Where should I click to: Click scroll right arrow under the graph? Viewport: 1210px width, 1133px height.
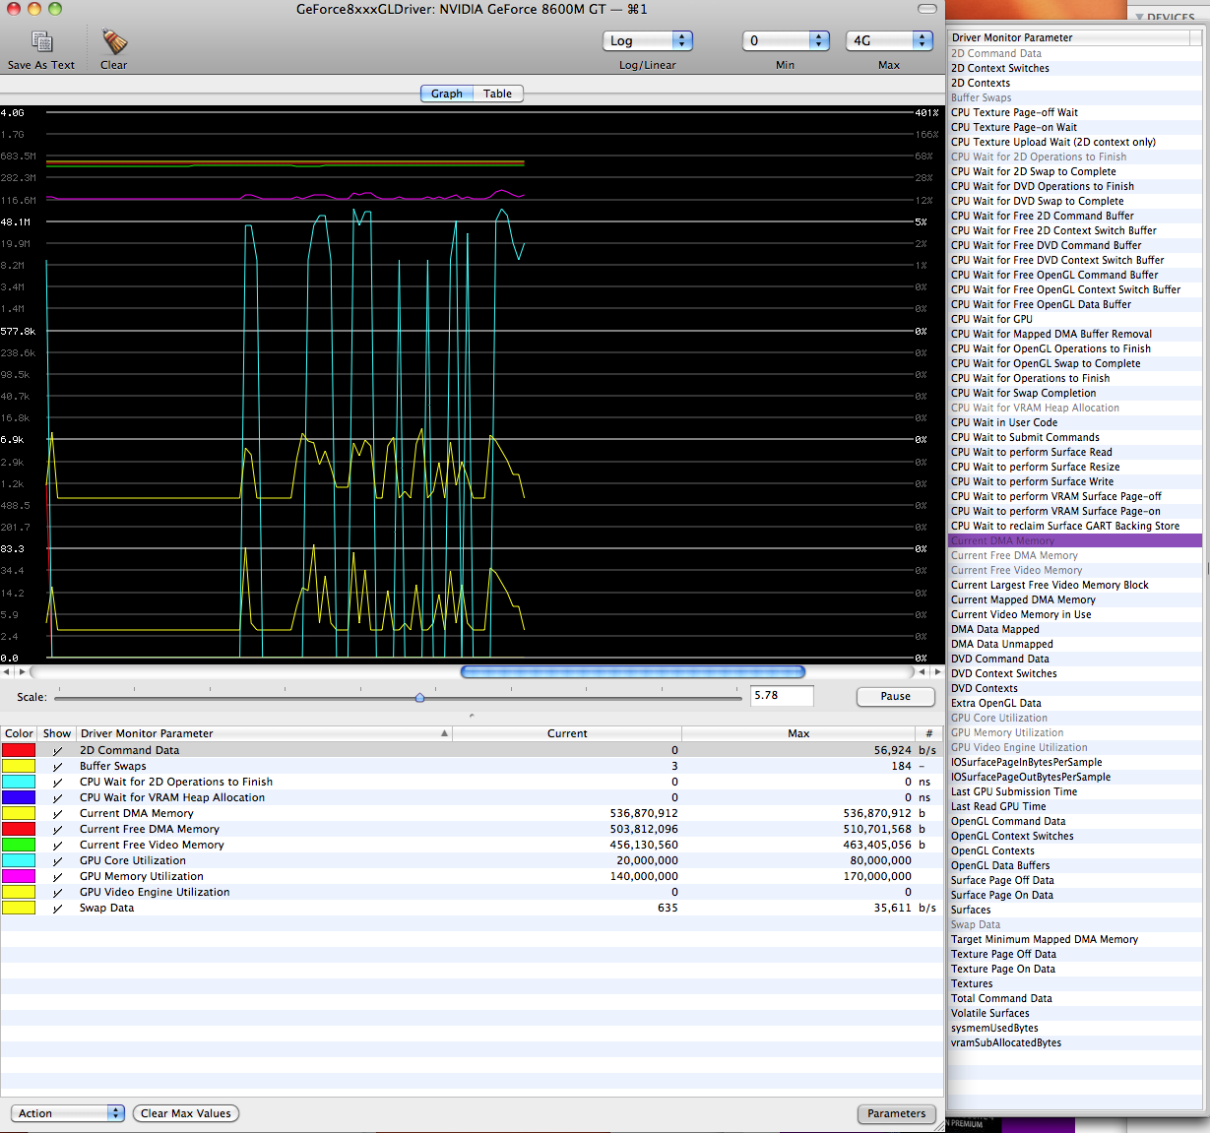pyautogui.click(x=936, y=672)
